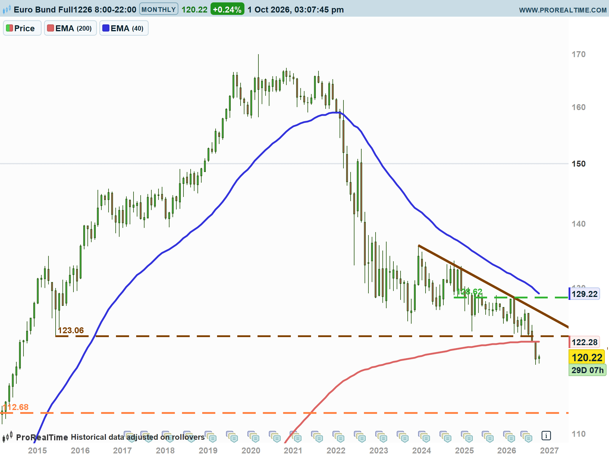Viewport: 609px width, 457px height.
Task: Open the news event icon above 2019
Action: tap(211, 436)
